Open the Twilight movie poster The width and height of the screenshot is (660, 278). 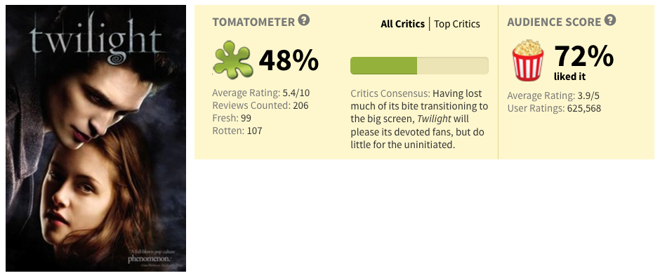pos(96,138)
